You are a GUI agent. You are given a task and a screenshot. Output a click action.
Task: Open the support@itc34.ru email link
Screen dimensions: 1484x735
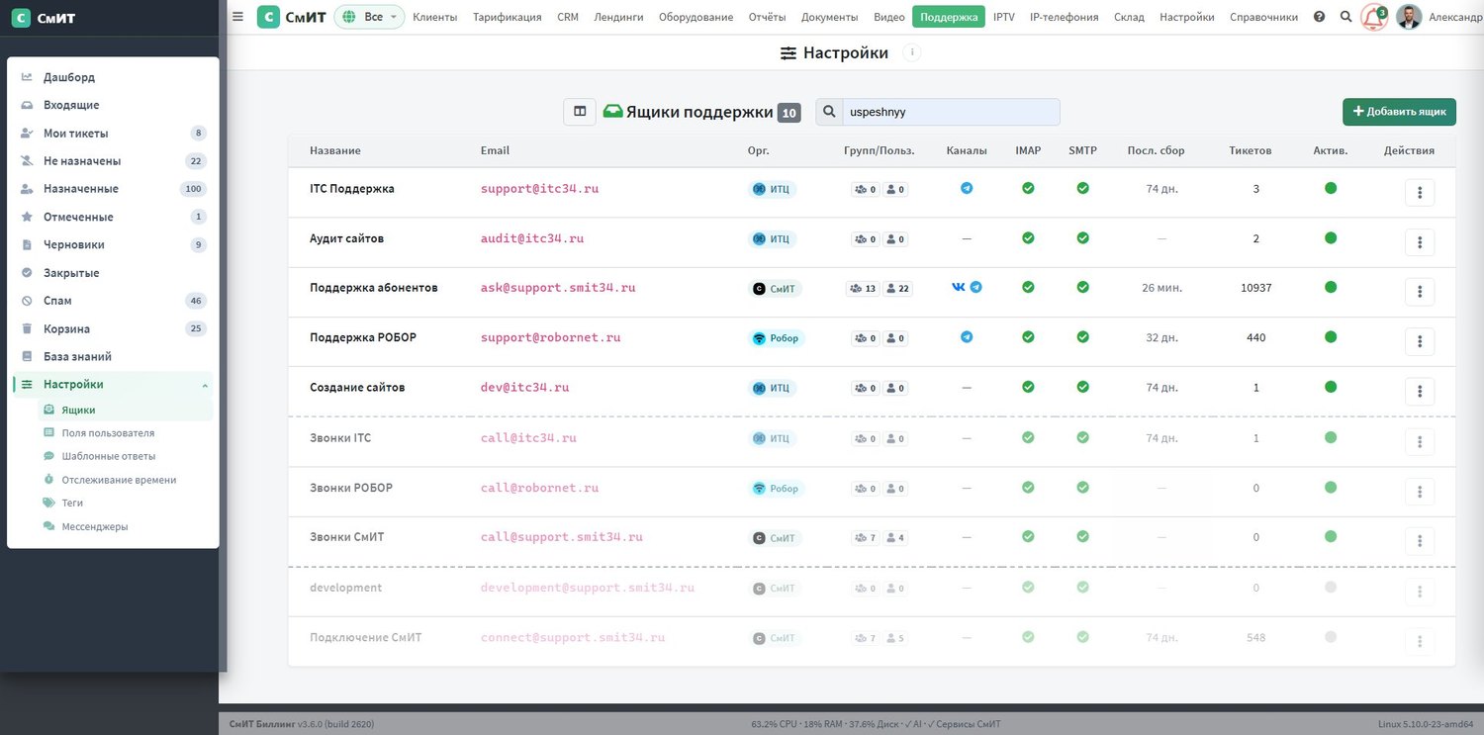pos(539,188)
